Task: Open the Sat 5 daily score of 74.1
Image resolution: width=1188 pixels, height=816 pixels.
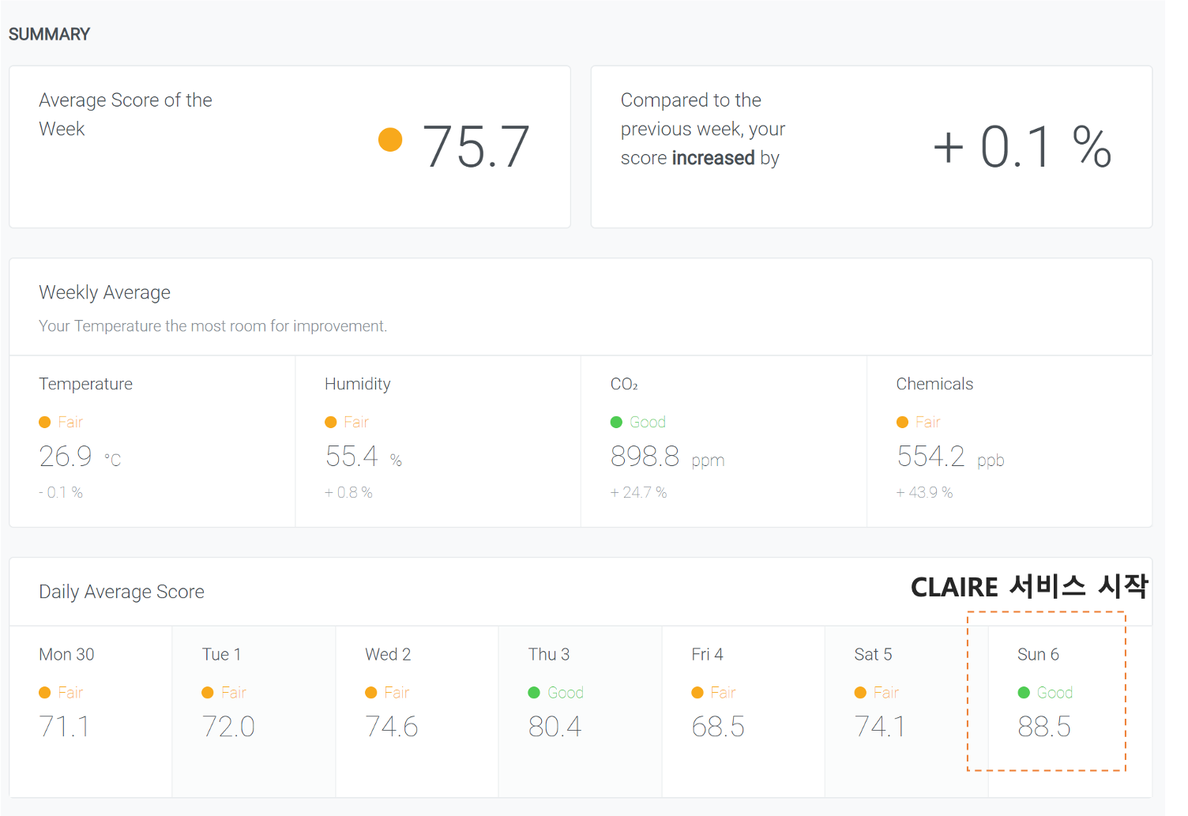Action: [x=880, y=727]
